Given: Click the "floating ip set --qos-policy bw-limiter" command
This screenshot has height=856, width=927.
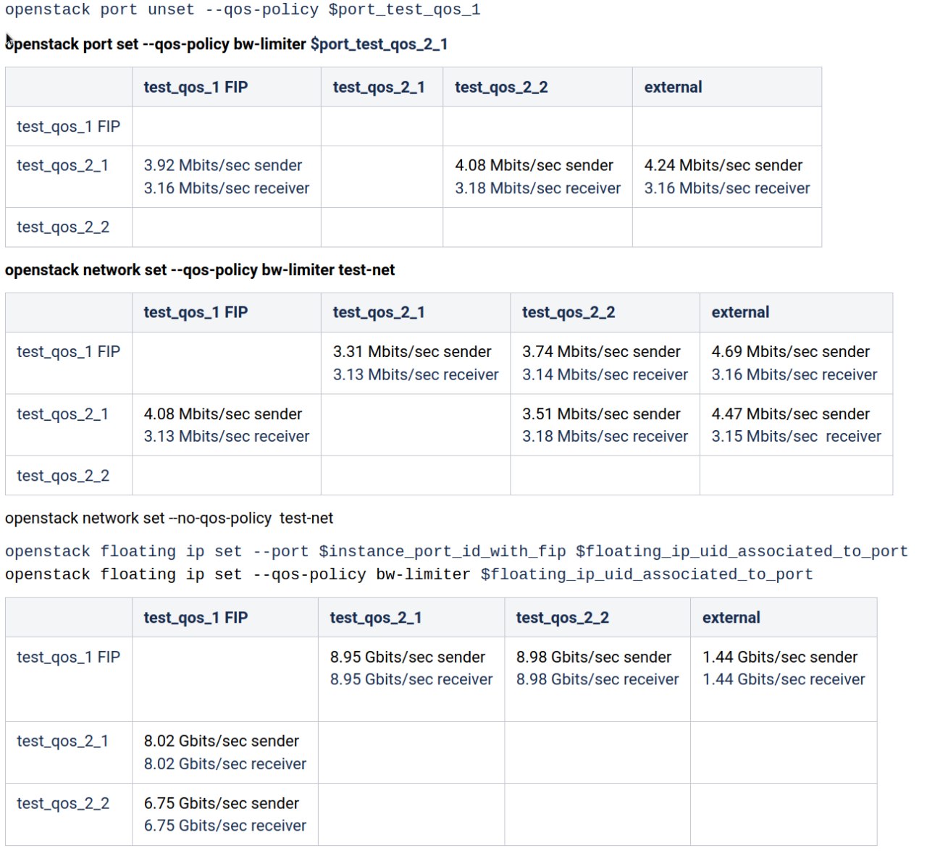Looking at the screenshot, I should coord(408,575).
